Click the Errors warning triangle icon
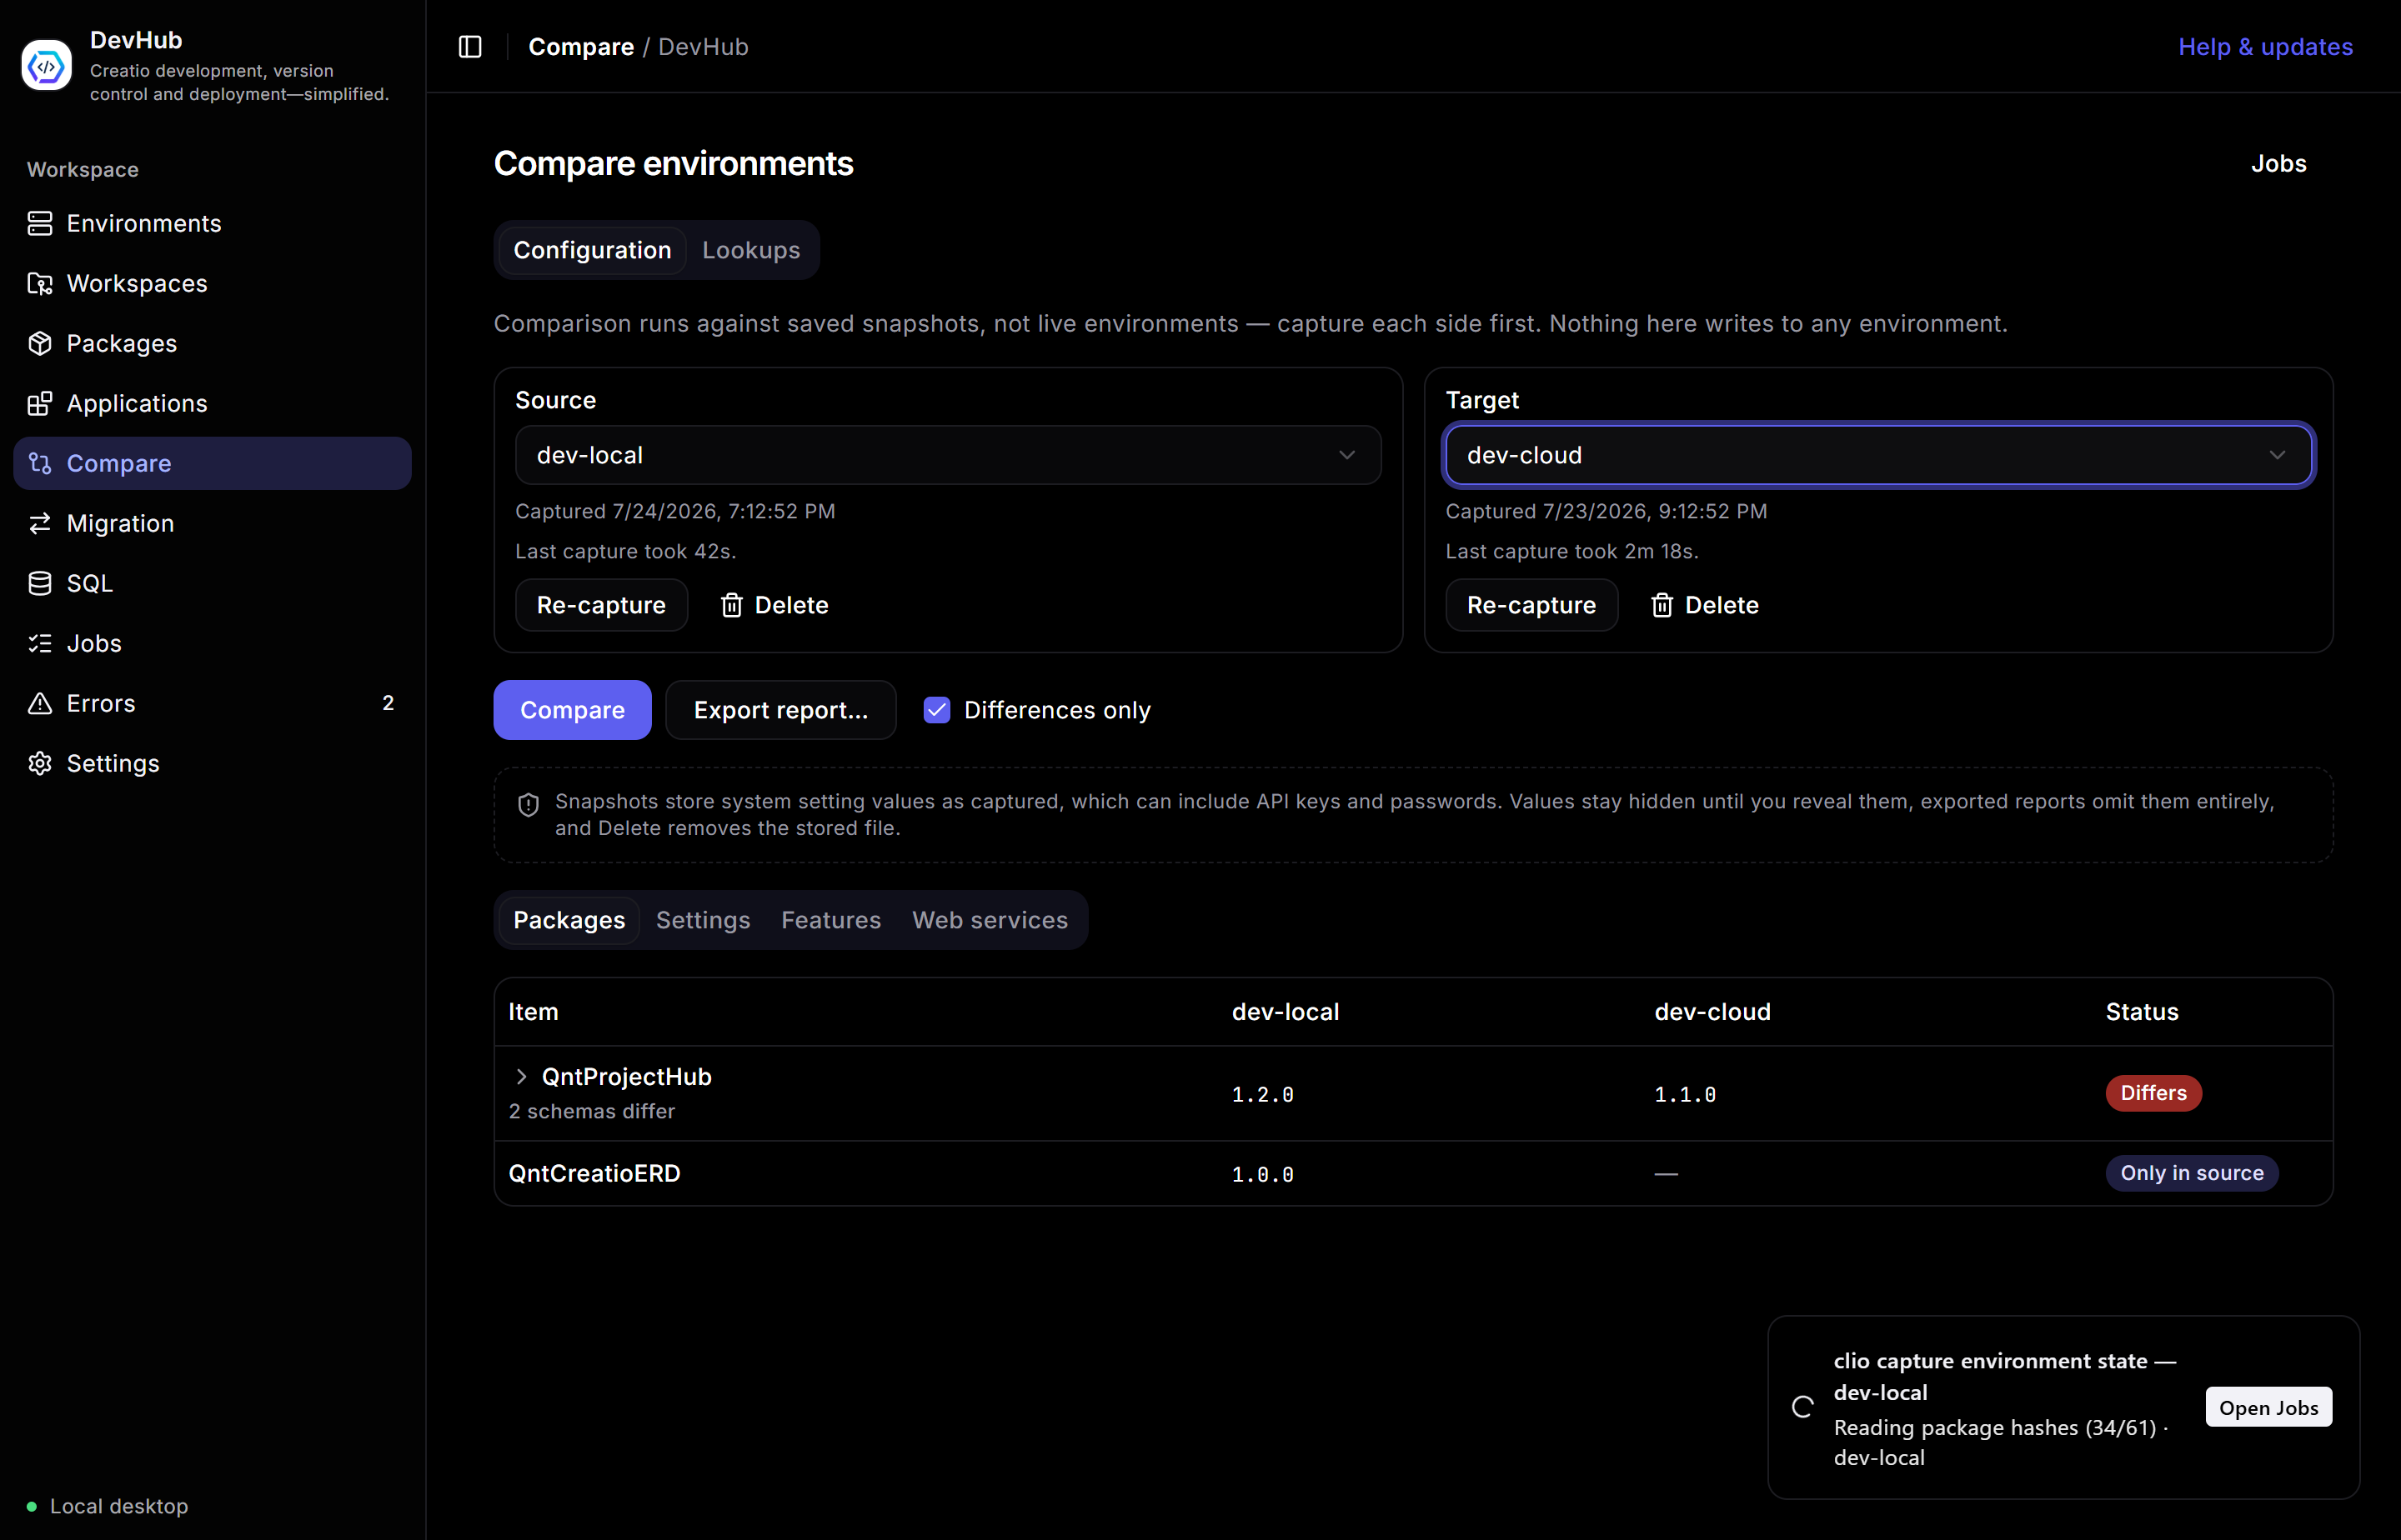Screen dimensions: 2401x1540 click(x=40, y=703)
